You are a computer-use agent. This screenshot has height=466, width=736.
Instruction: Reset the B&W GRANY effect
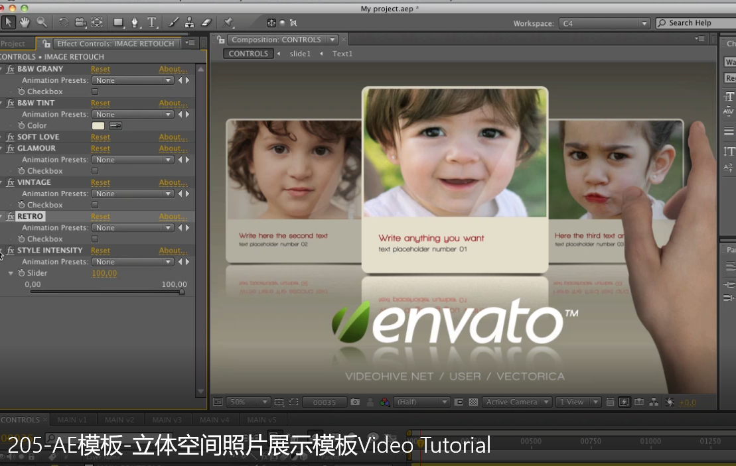pos(100,70)
